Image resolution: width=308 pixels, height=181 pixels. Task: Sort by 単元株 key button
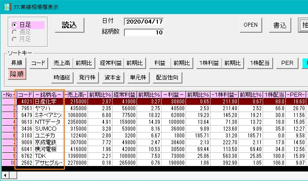click(138, 78)
